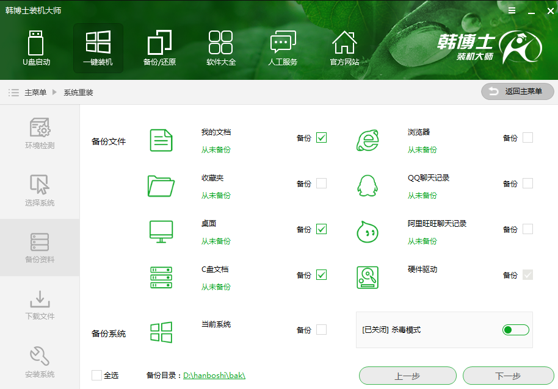Viewport: 558px width, 389px height.
Task: Check the 全选 select-all box
Action: pyautogui.click(x=96, y=376)
